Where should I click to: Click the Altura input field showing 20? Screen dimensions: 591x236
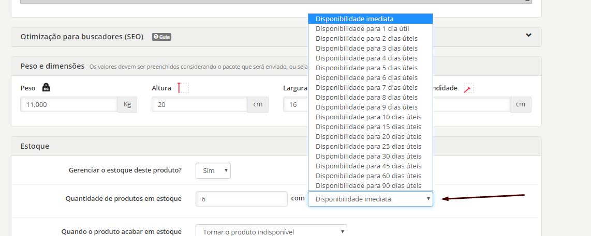coord(199,104)
